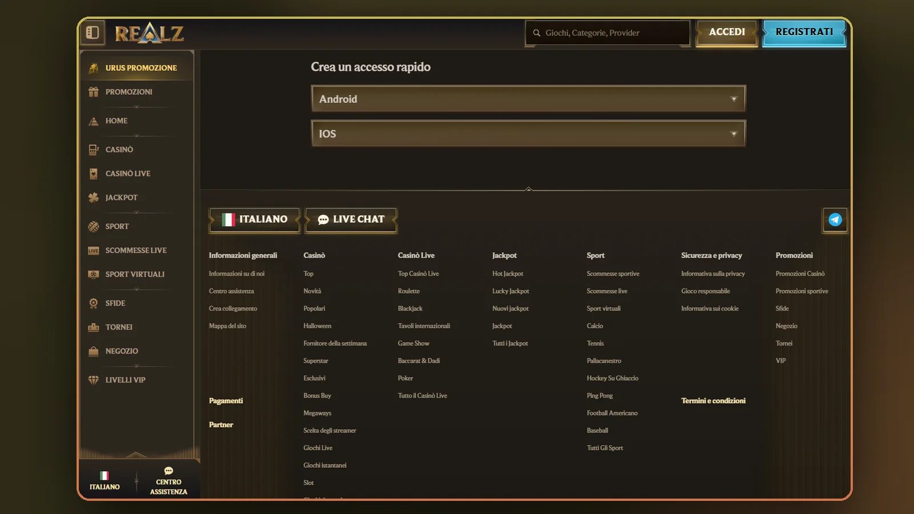The height and width of the screenshot is (514, 914).
Task: Open the Telegram channel icon
Action: 835,220
